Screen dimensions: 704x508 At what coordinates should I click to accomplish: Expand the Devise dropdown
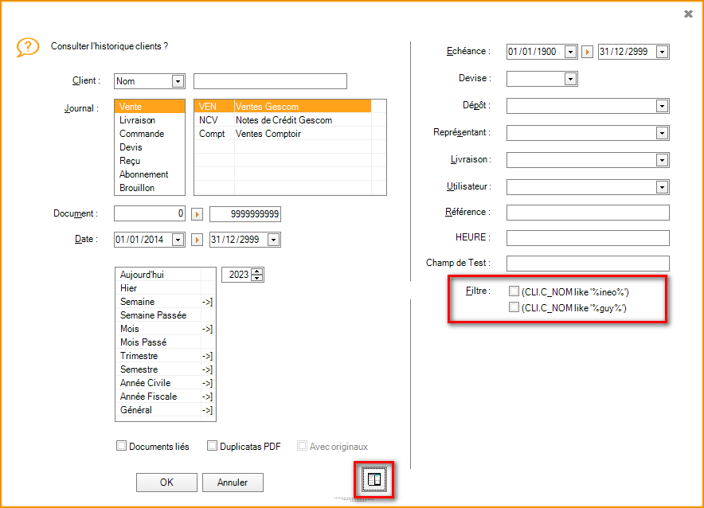click(x=570, y=79)
